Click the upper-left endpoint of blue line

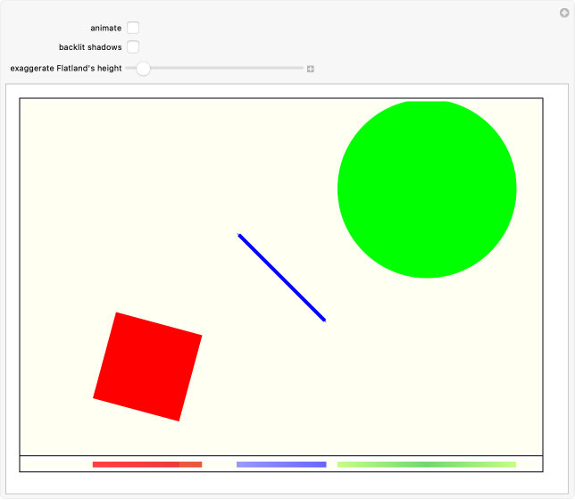(239, 235)
